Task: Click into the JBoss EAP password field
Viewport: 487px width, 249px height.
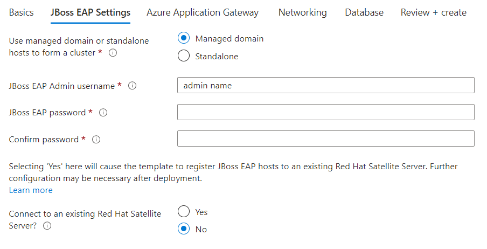Action: click(326, 112)
